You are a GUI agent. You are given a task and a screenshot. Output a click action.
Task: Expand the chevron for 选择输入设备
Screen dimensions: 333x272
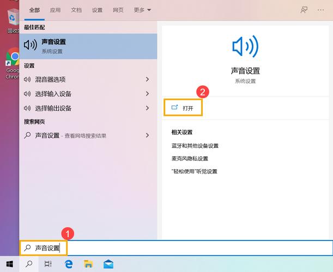[147, 94]
